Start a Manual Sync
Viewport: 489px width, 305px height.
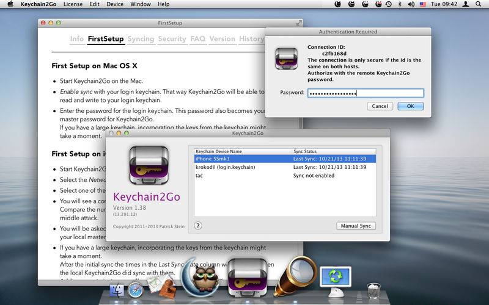[356, 226]
